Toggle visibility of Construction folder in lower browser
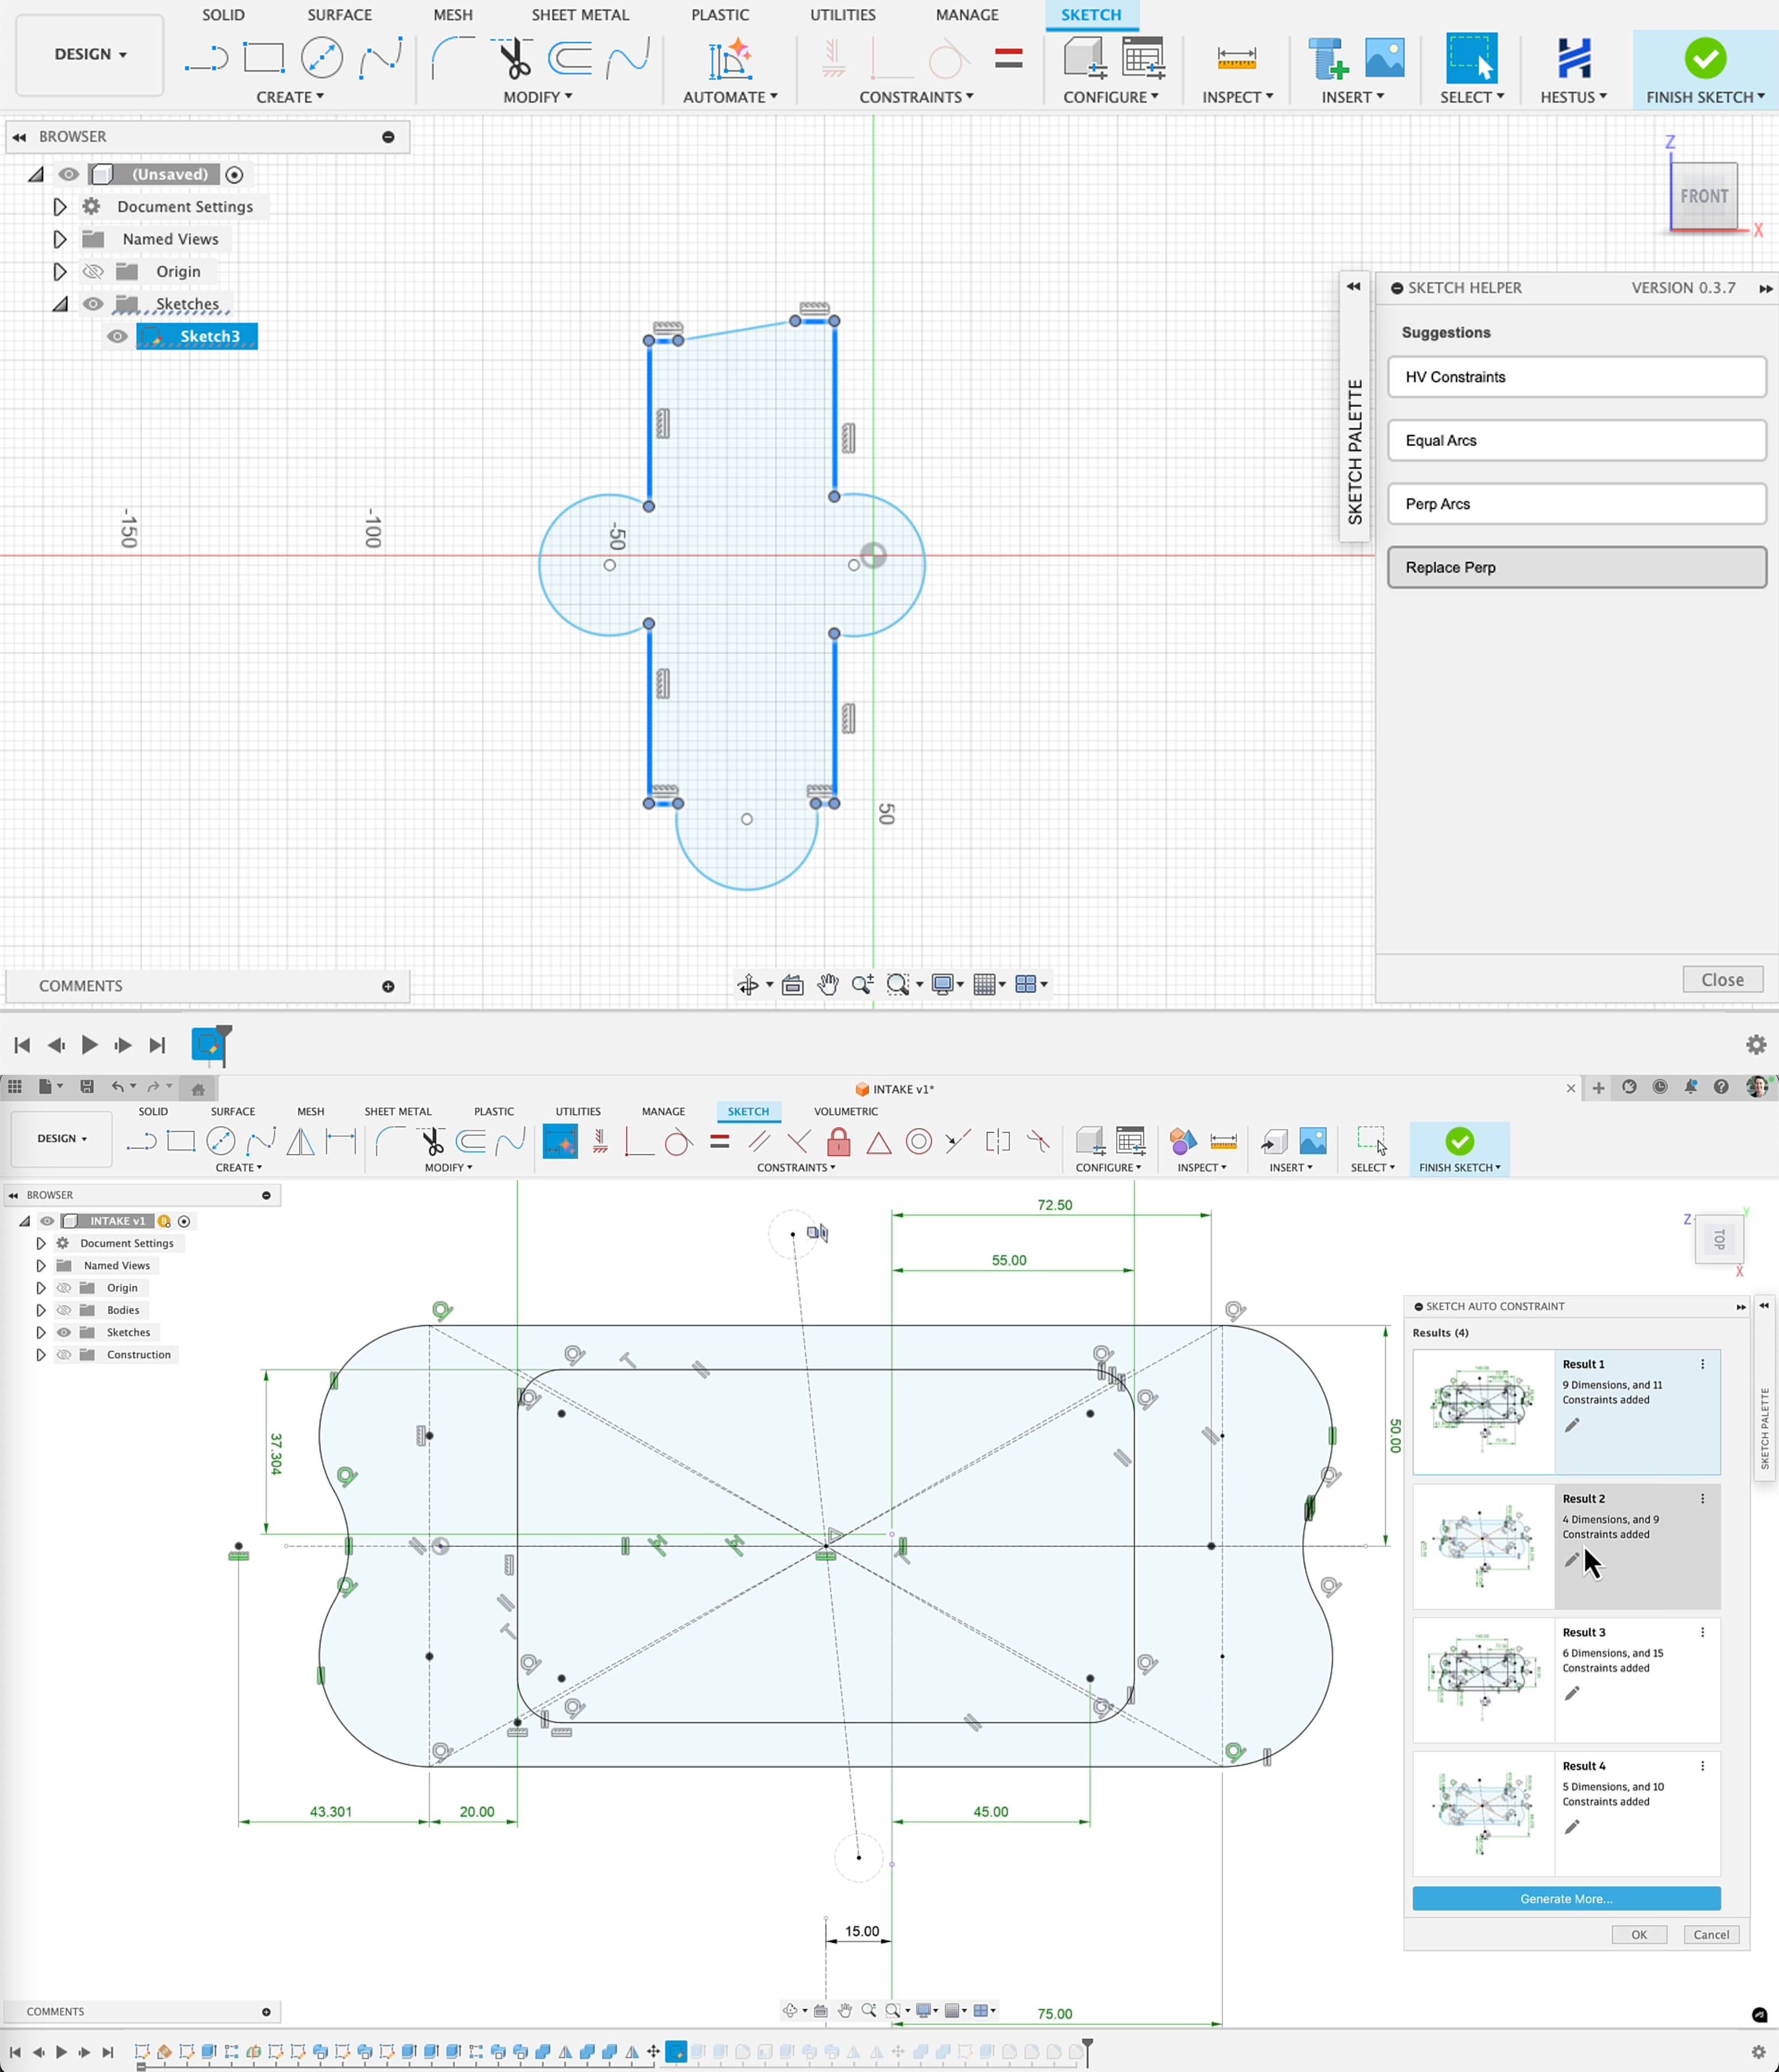Viewport: 1779px width, 2072px height. (64, 1355)
